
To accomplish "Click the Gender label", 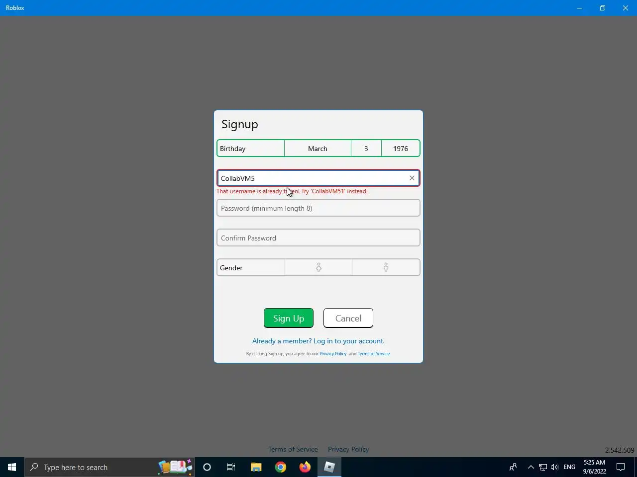I will 231,268.
